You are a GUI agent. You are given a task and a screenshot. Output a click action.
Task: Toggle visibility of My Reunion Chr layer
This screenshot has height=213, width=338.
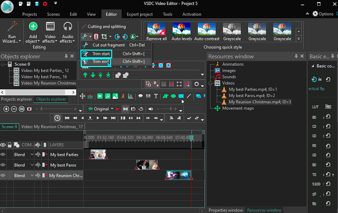pos(3,175)
